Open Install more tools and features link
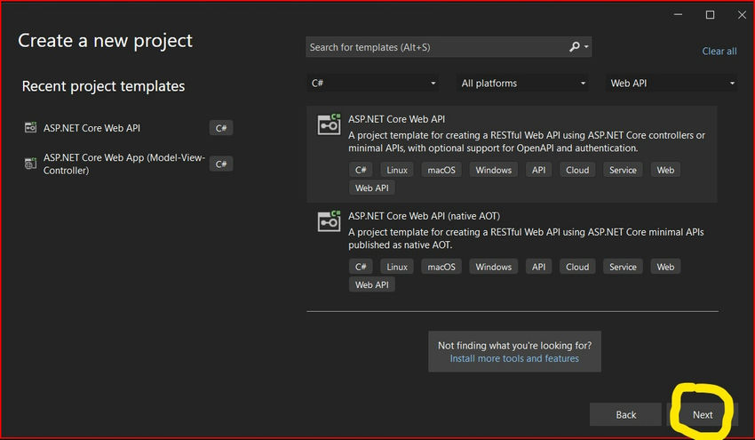The image size is (755, 440). (514, 358)
